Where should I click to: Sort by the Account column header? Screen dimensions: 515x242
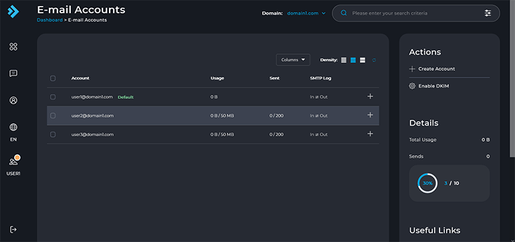tap(80, 78)
